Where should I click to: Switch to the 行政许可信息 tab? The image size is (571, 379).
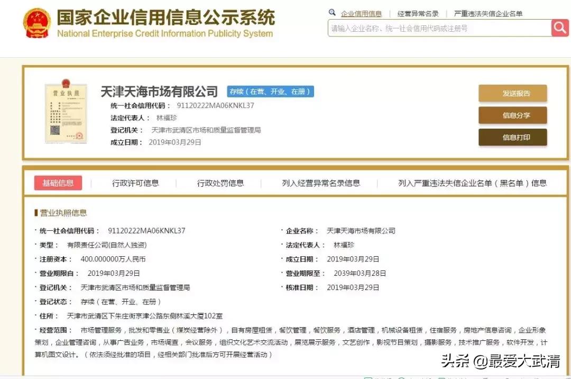[136, 183]
